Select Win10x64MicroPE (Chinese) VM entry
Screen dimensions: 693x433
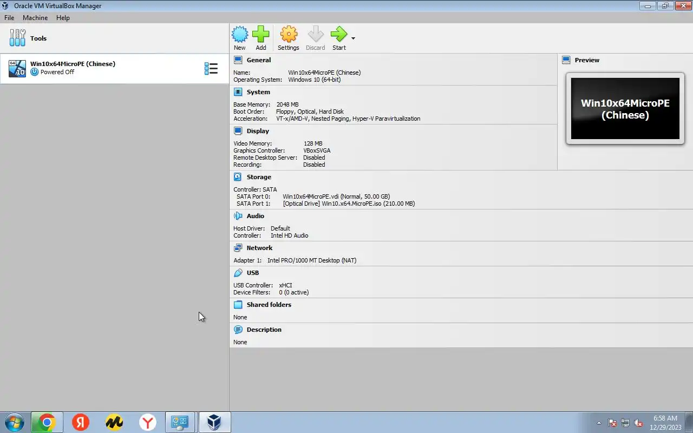(114, 68)
